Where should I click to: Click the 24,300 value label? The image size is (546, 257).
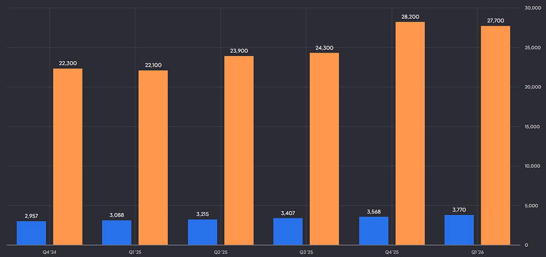click(x=324, y=48)
